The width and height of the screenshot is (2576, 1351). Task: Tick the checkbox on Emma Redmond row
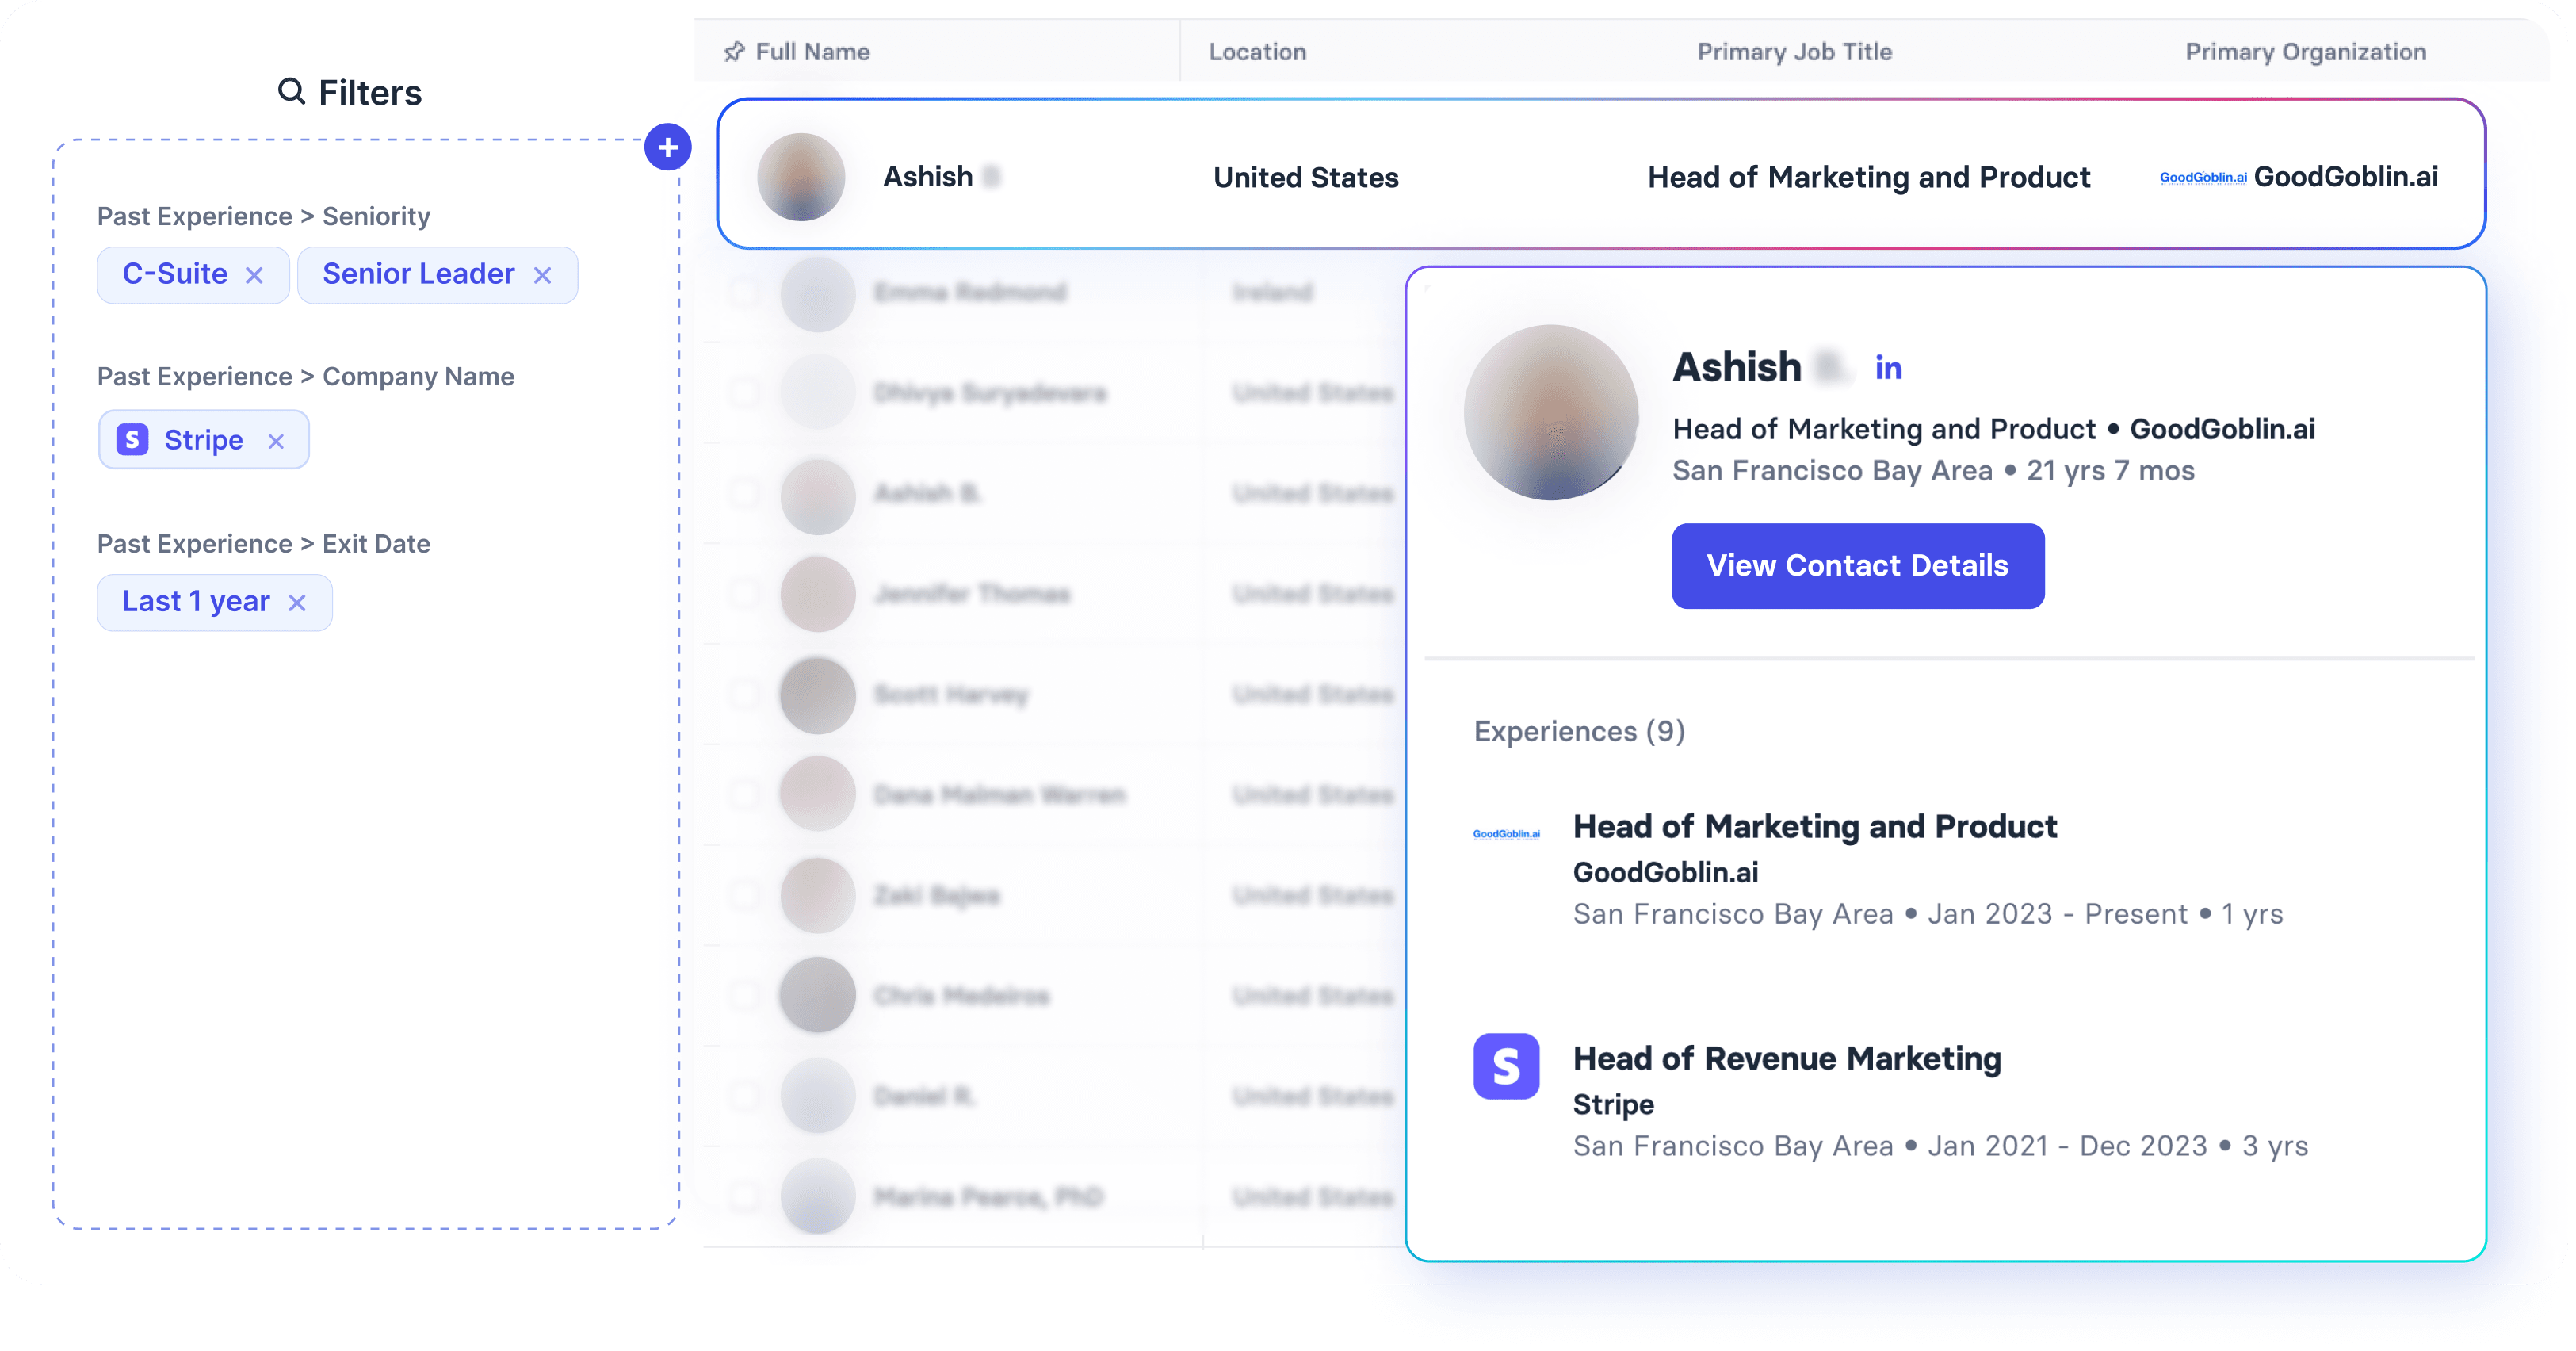coord(743,292)
